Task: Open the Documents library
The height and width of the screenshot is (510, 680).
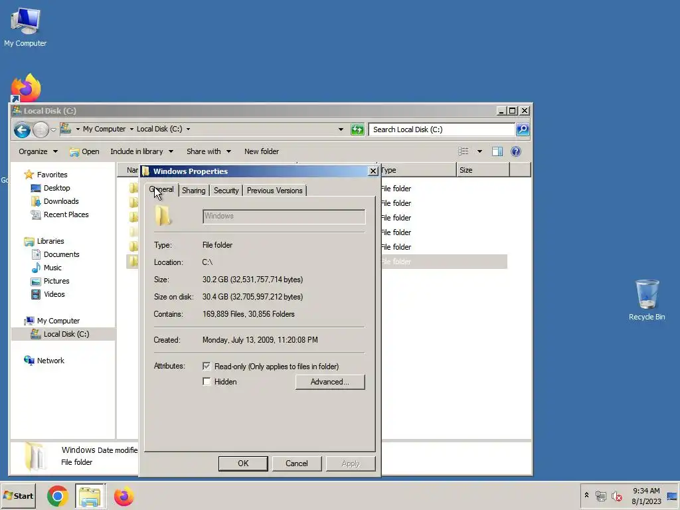Action: click(x=61, y=254)
